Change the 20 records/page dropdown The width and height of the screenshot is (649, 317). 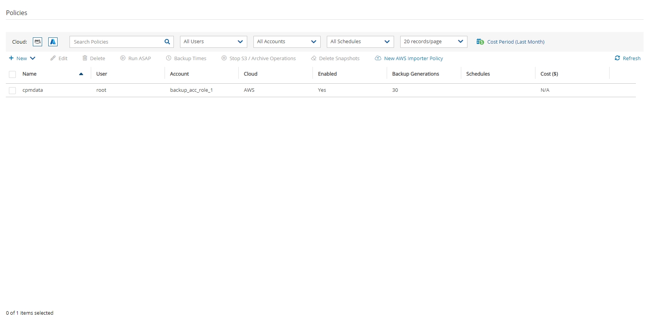click(433, 42)
